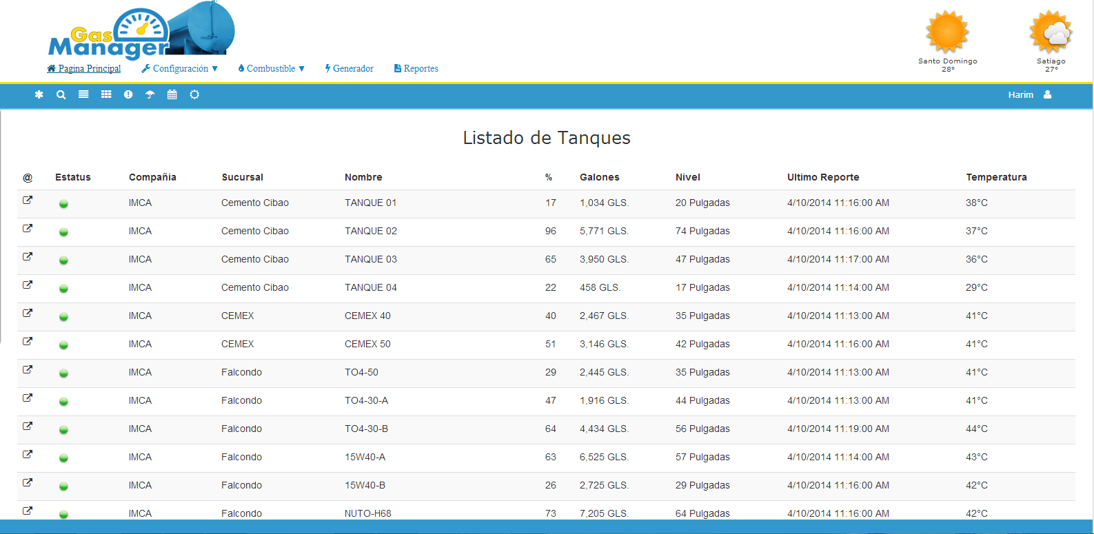Click the Harim user profile icon
This screenshot has width=1094, height=534.
pos(1047,94)
